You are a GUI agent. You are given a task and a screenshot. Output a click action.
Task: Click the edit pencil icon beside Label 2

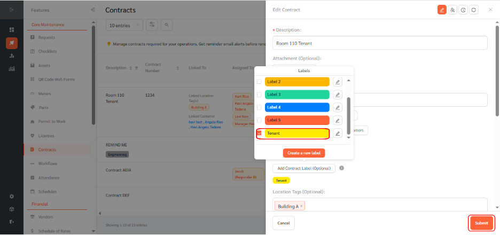[x=338, y=82]
